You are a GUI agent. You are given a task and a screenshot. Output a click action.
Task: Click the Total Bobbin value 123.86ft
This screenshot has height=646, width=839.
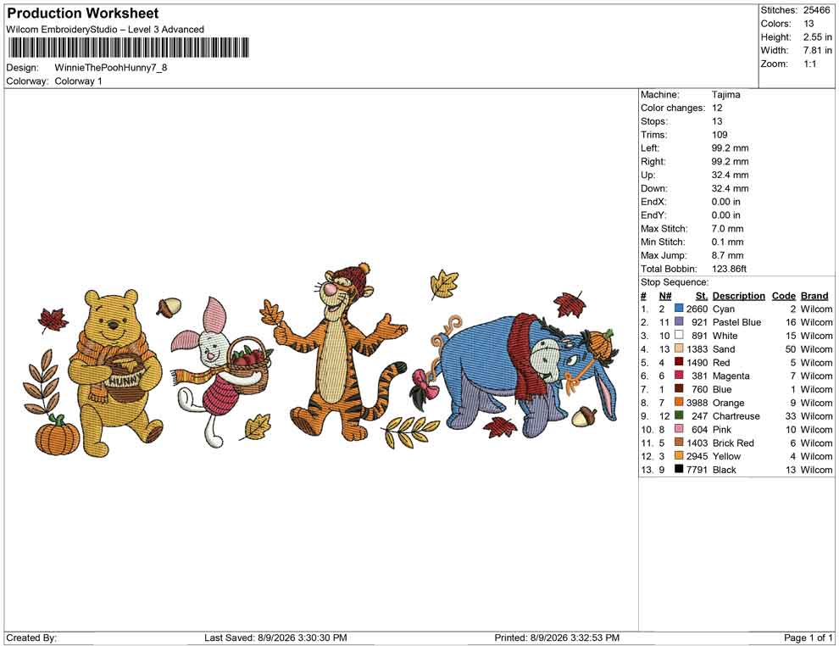(x=729, y=269)
